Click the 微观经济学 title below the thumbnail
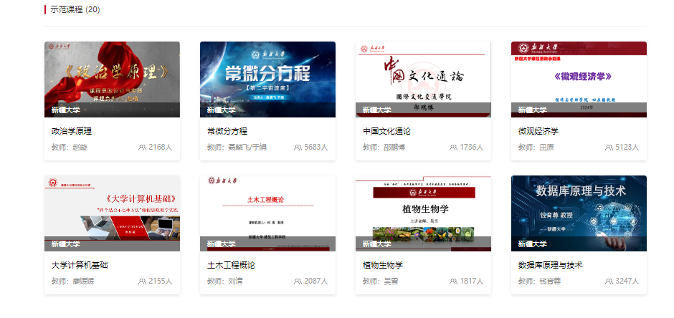The height and width of the screenshot is (318, 674). pos(538,131)
